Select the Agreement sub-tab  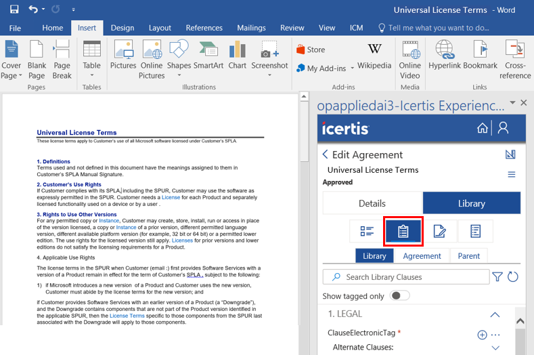[x=422, y=256]
